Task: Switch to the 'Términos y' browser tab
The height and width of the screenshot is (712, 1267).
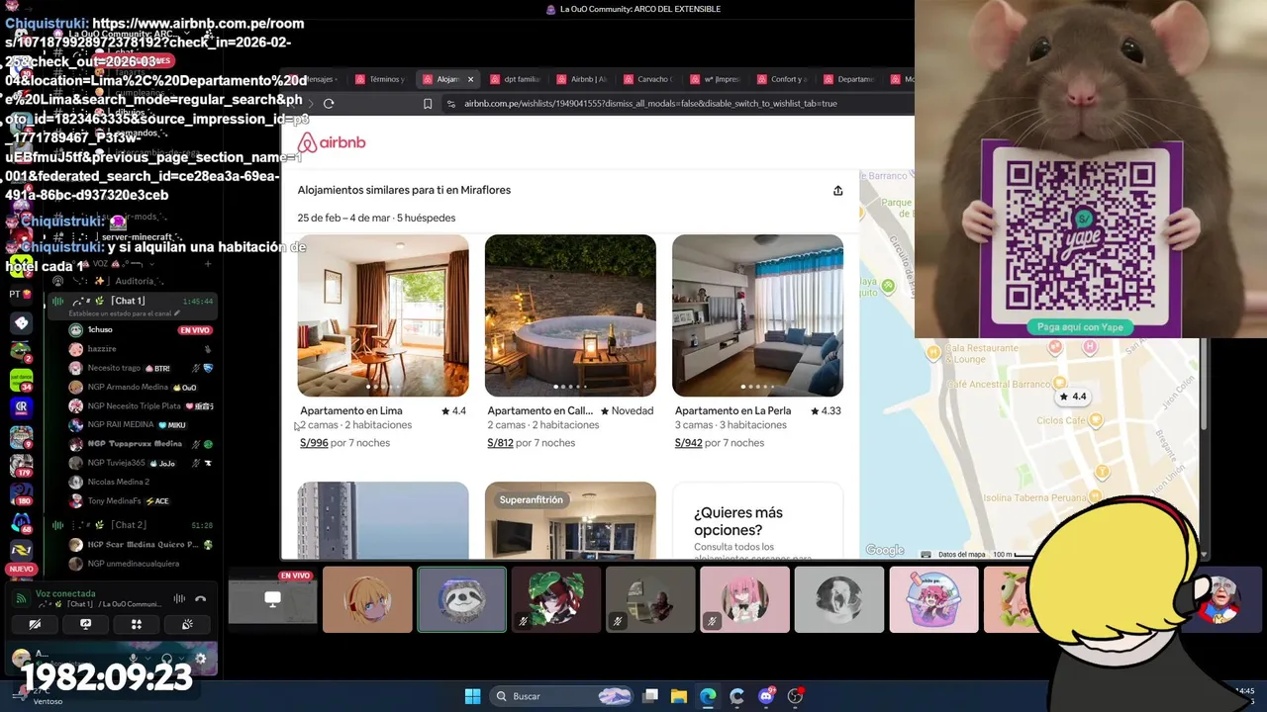Action: click(x=379, y=79)
